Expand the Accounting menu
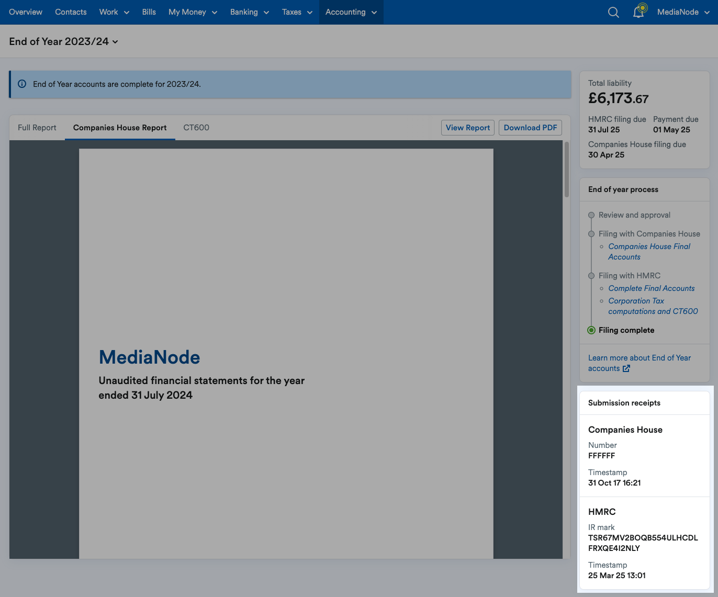The width and height of the screenshot is (718, 597). [351, 12]
